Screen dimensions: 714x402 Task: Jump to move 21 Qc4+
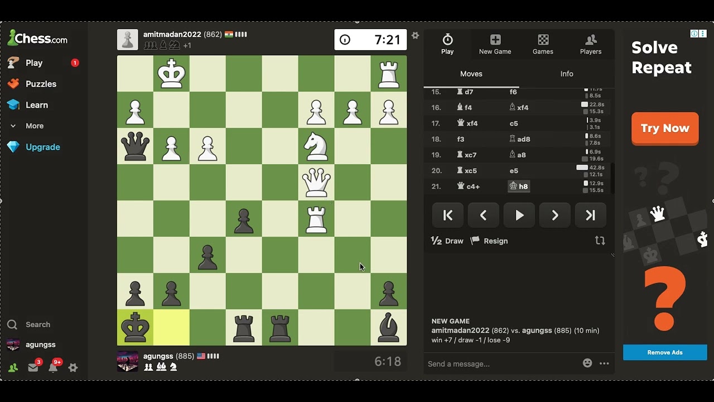469,186
